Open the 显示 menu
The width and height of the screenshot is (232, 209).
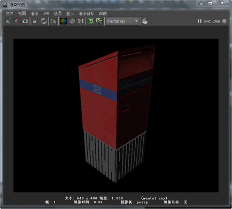[x=70, y=13]
